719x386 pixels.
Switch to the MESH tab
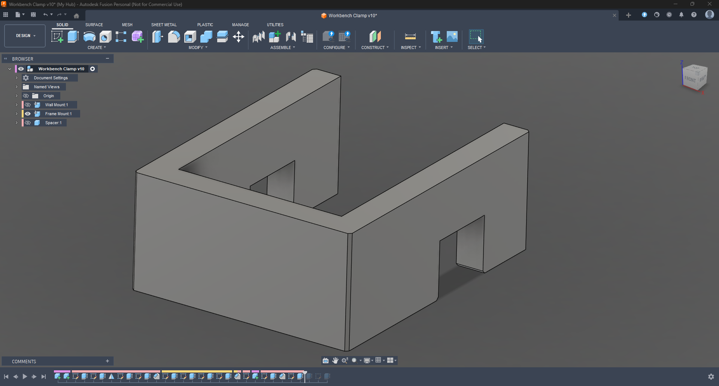pyautogui.click(x=127, y=25)
